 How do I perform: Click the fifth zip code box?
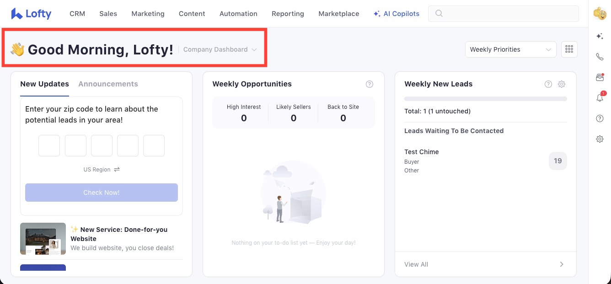(x=154, y=146)
